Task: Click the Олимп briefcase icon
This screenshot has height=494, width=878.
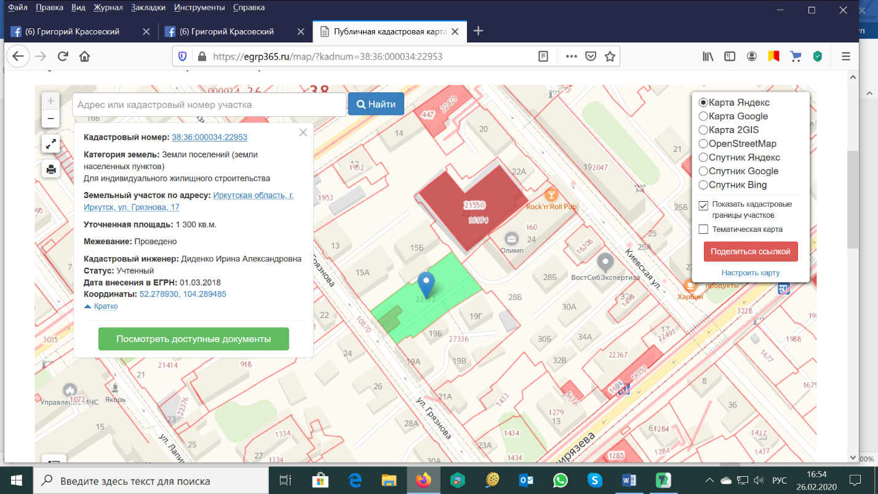Action: 511,238
